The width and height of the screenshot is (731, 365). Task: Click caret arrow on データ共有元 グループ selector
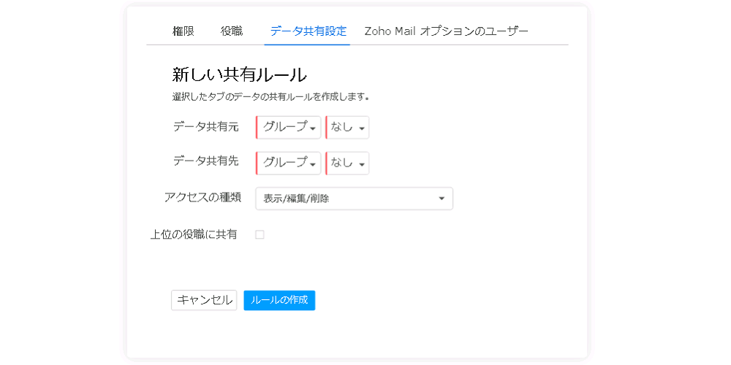tap(313, 129)
